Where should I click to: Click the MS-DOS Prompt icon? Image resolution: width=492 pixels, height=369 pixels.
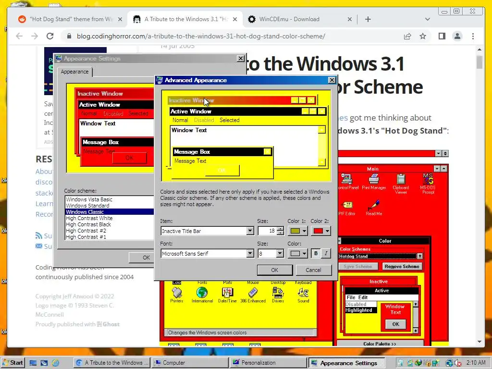click(x=428, y=184)
